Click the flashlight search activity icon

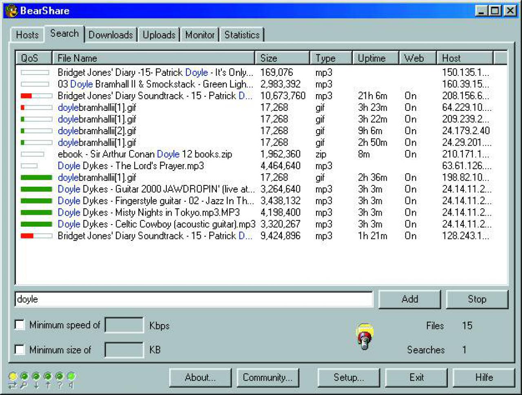click(x=365, y=337)
